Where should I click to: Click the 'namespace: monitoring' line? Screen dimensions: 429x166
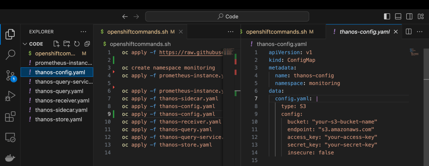coord(307,83)
